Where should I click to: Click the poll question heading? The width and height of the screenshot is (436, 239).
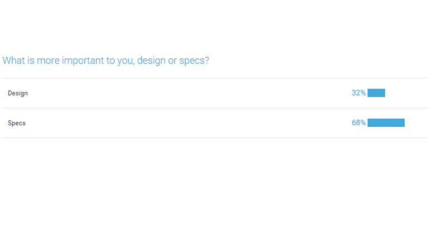point(106,61)
